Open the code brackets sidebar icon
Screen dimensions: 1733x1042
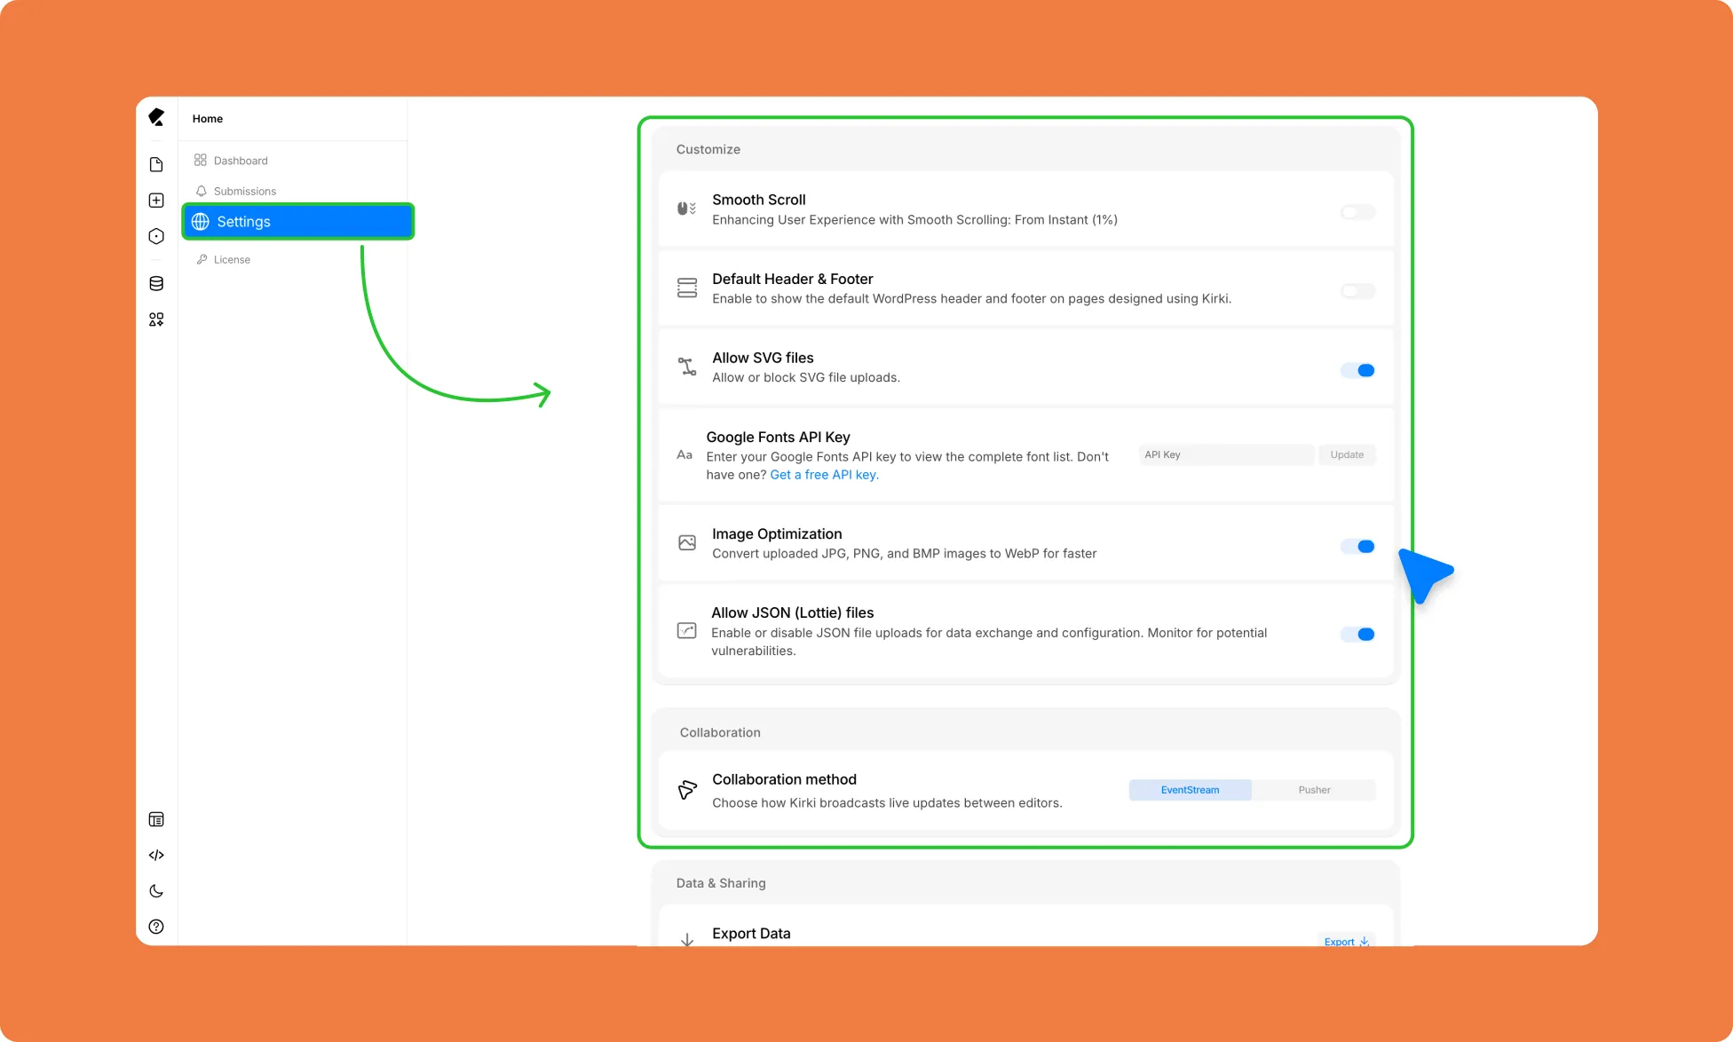(156, 856)
